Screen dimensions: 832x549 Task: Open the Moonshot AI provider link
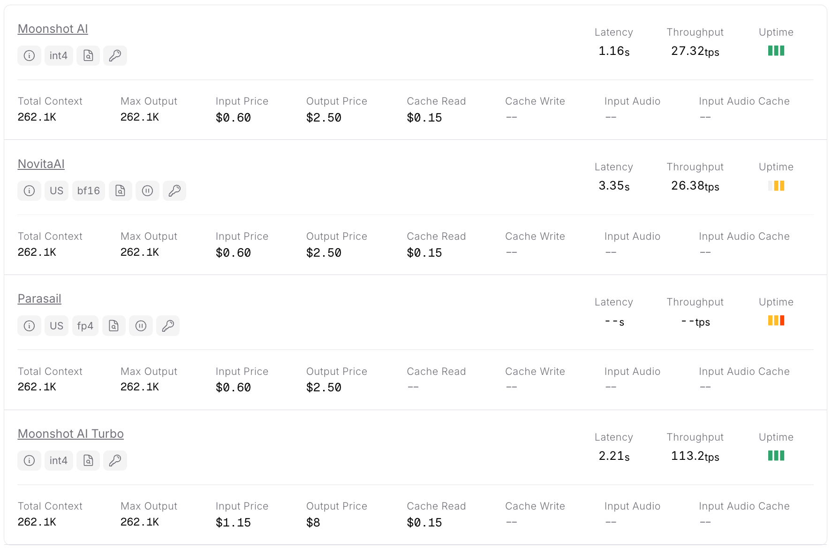pos(53,29)
